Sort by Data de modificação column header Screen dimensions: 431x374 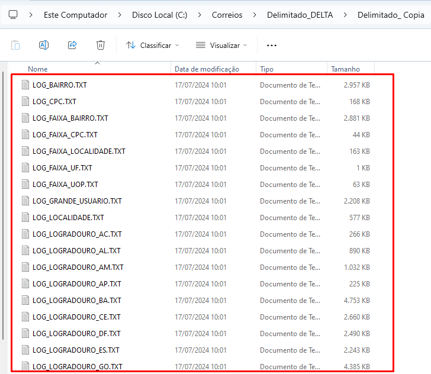[207, 69]
